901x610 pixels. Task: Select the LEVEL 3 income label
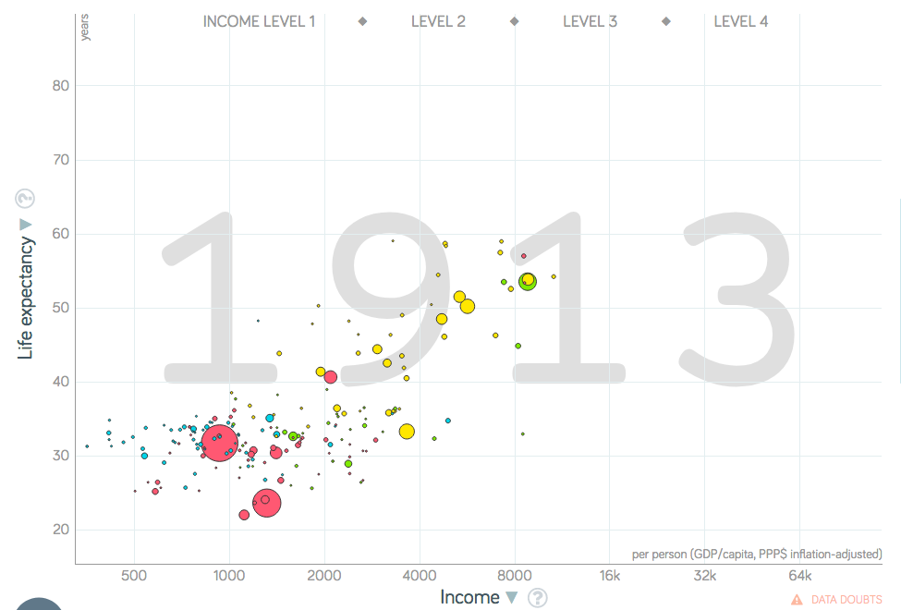(590, 21)
